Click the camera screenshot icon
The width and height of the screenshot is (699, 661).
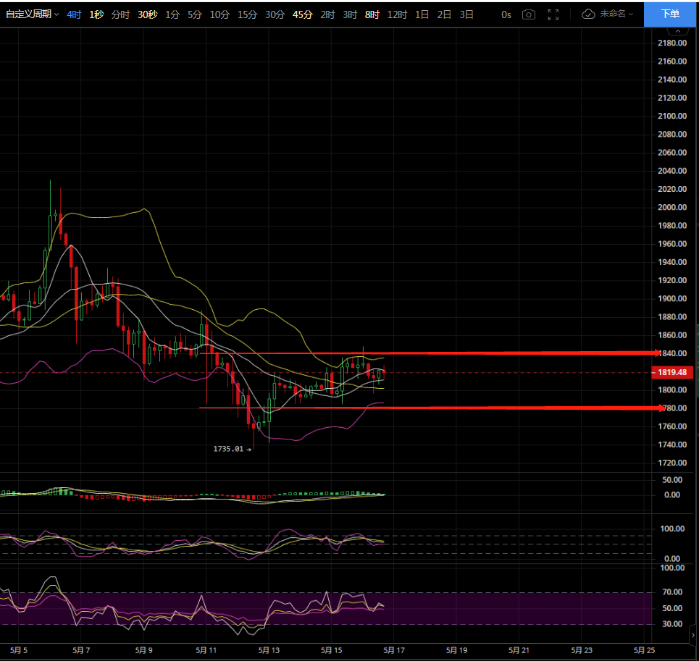529,14
